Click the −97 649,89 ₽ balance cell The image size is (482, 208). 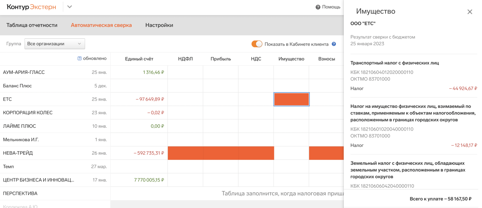[139, 99]
